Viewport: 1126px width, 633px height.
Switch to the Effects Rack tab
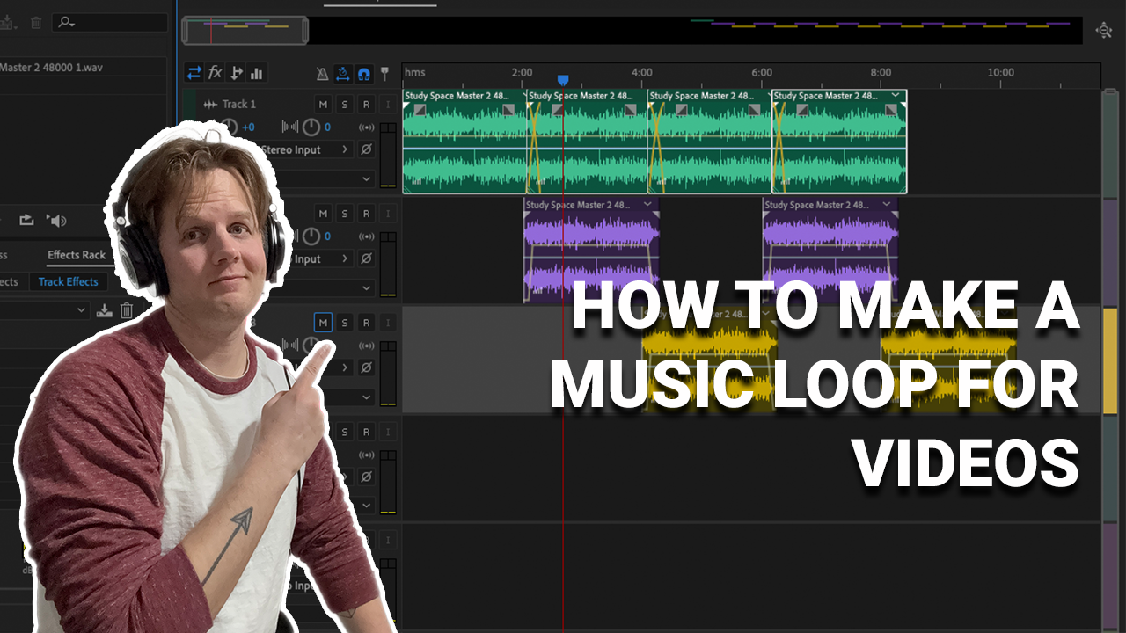77,255
